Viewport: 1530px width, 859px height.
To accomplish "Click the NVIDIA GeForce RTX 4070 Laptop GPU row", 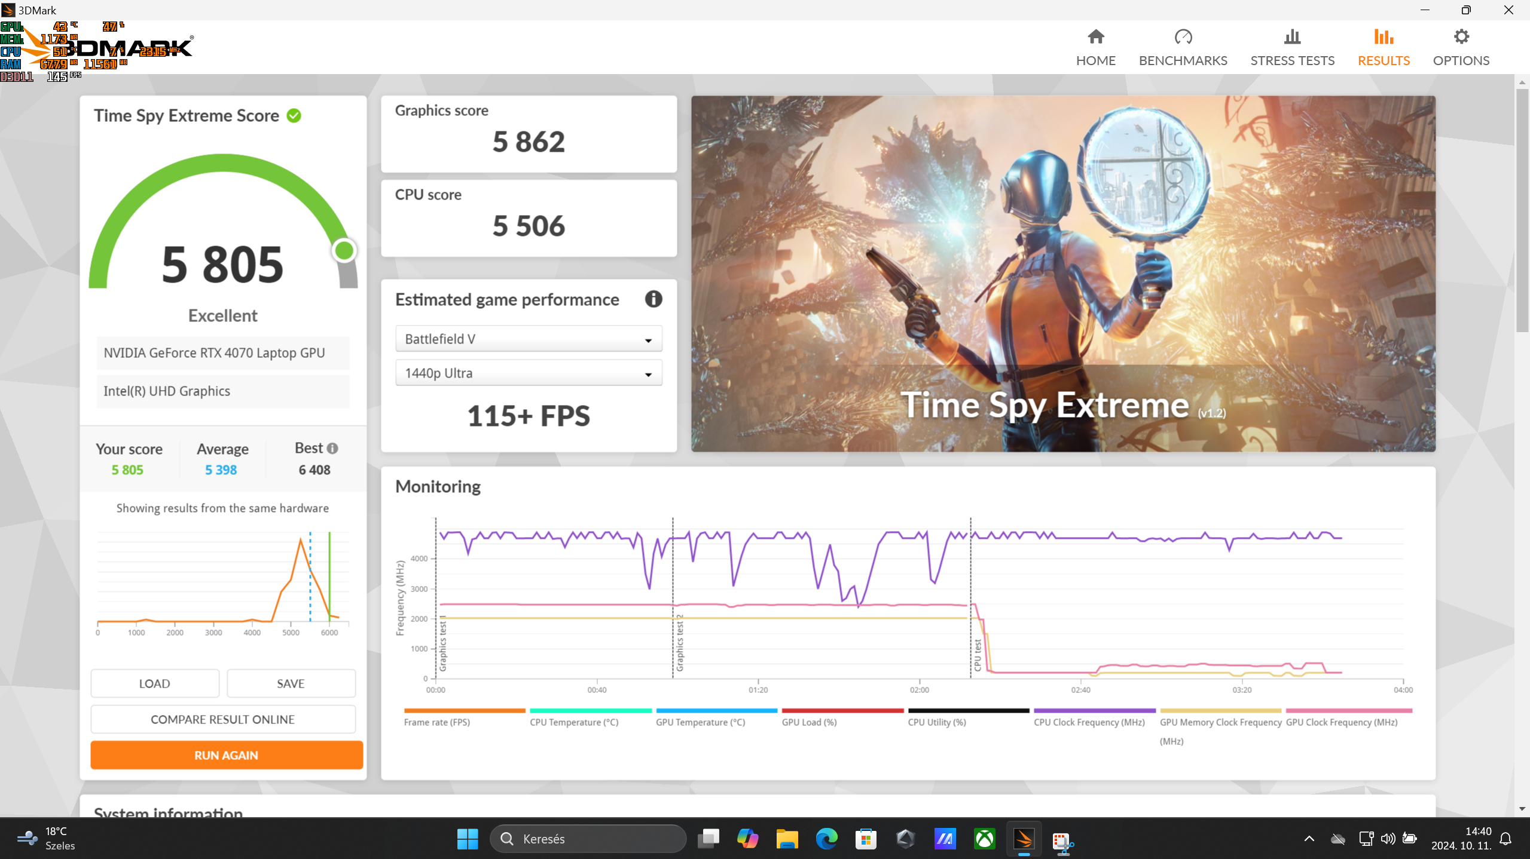I will click(222, 352).
